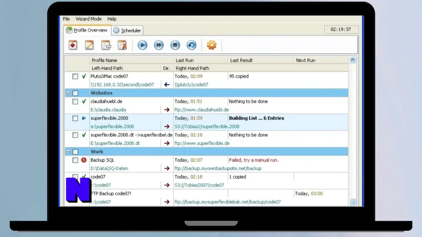Viewport: 422px width, 237px height.
Task: Click path D:\Data\SQ-Daten
Action: (109, 168)
